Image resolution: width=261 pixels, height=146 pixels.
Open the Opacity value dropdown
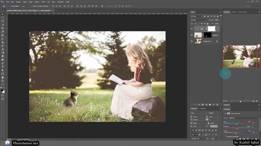coord(221,20)
